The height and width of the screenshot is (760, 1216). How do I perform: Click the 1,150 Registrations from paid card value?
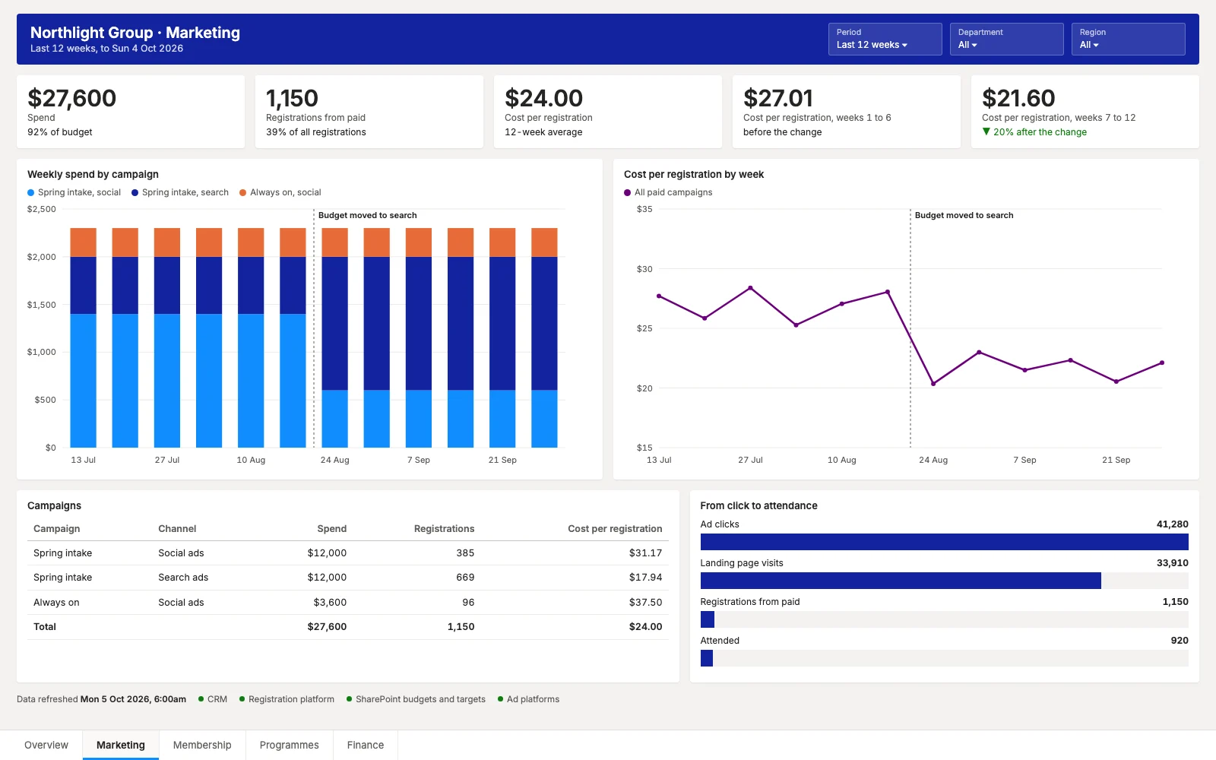292,98
